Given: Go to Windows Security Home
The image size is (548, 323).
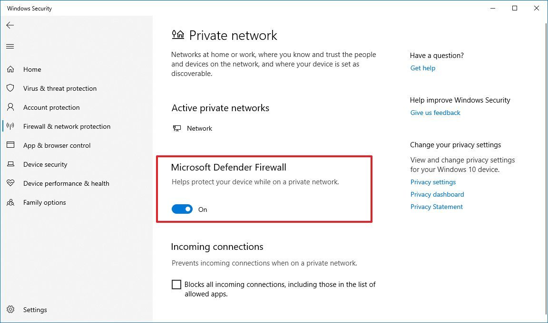Looking at the screenshot, I should (x=32, y=69).
